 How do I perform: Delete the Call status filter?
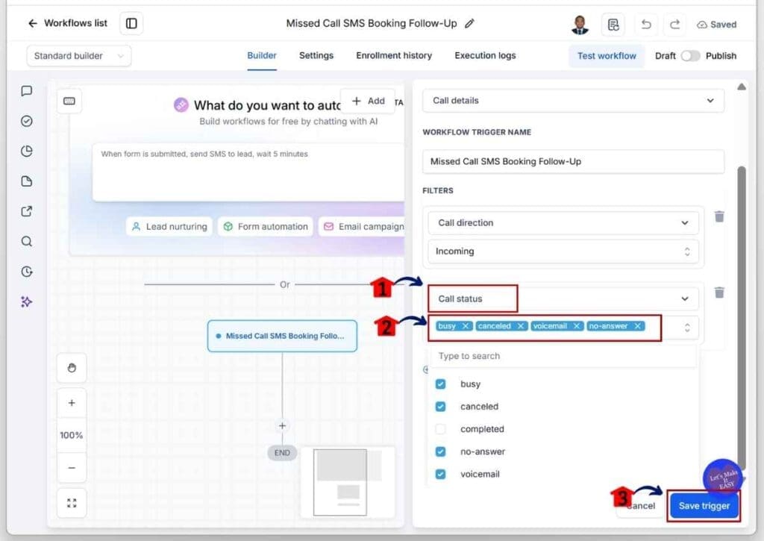point(719,293)
